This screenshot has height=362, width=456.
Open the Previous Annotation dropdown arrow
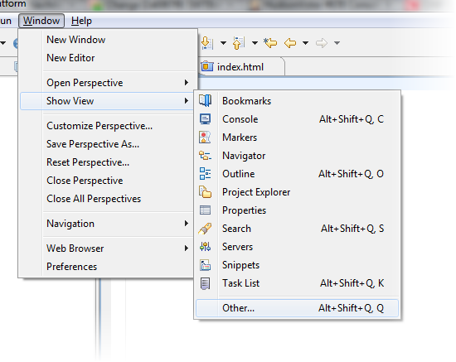[x=255, y=43]
